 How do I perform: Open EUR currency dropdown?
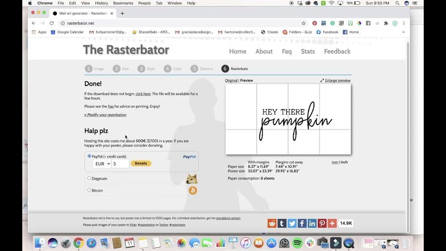(x=102, y=164)
